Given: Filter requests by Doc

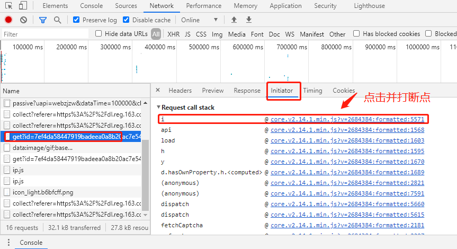Looking at the screenshot, I should pyautogui.click(x=274, y=34).
